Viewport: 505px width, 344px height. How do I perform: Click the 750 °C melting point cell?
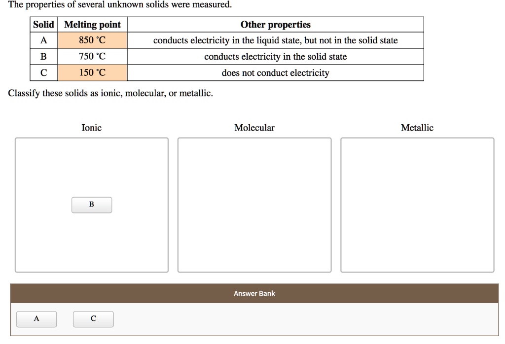pos(92,56)
